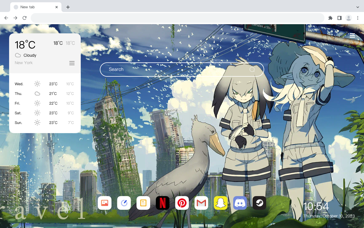Toggle the browser side panel

pyautogui.click(x=339, y=18)
